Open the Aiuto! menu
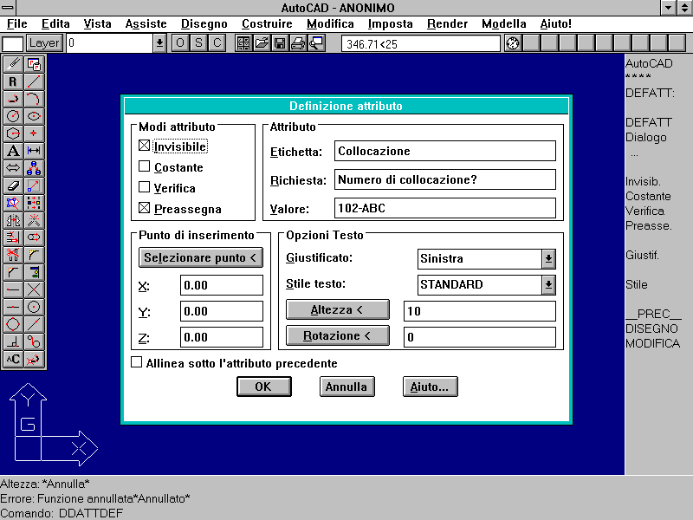 pos(555,24)
